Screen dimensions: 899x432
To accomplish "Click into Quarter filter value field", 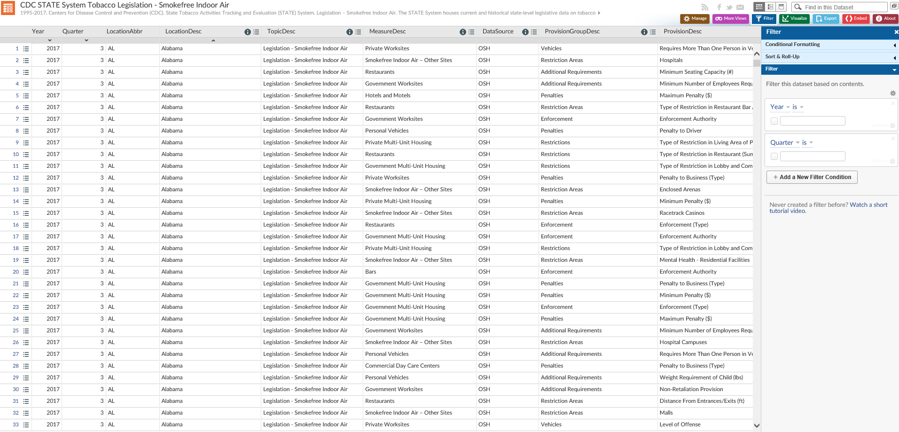I will [x=813, y=157].
